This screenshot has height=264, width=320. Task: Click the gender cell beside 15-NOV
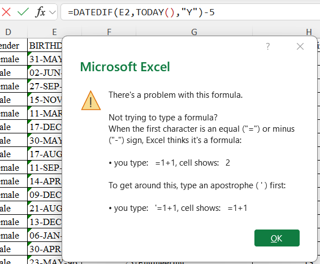pos(14,99)
